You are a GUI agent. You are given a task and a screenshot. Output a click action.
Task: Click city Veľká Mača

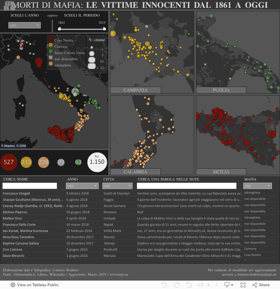[112, 231]
